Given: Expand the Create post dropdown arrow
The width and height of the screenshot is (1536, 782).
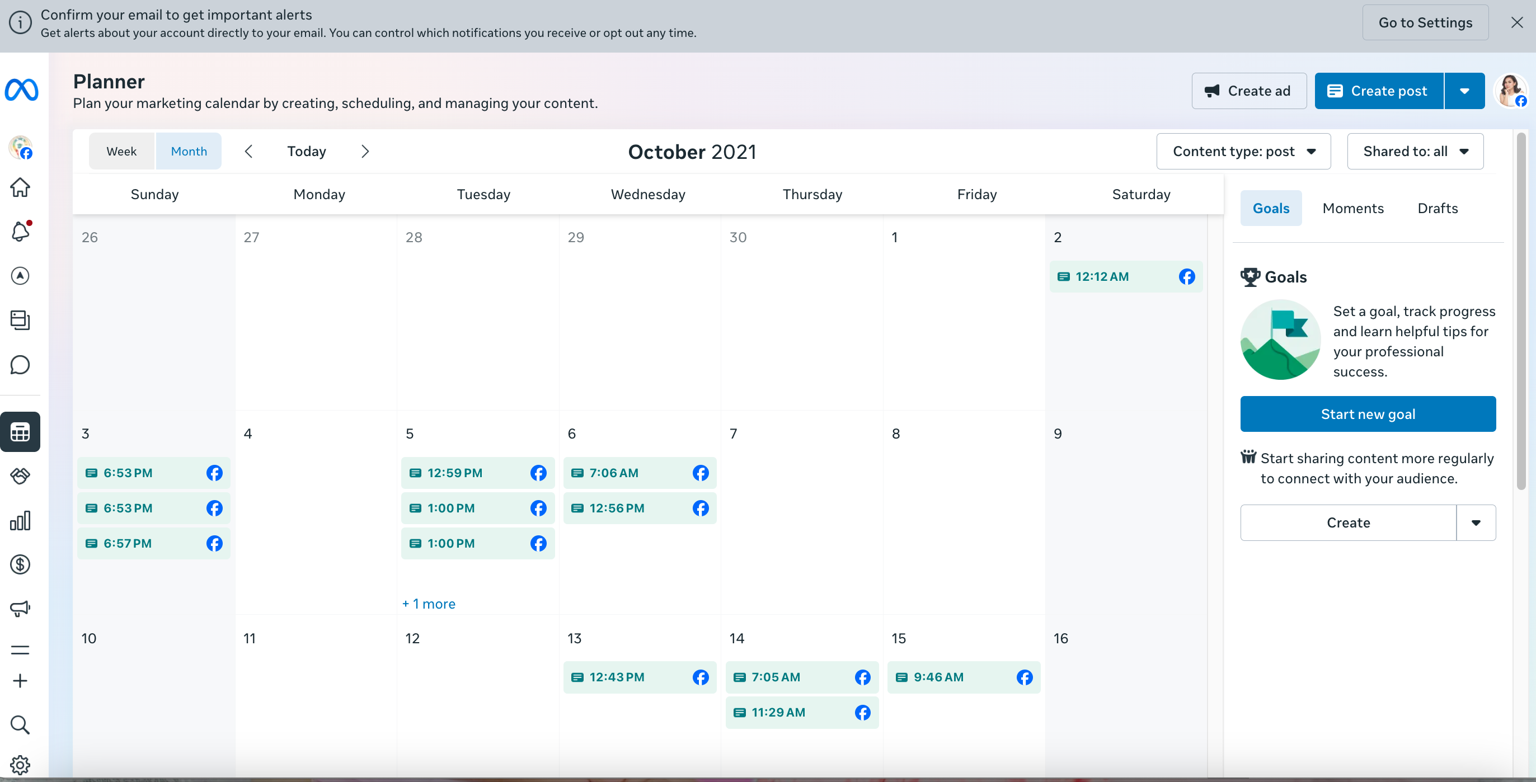Looking at the screenshot, I should pyautogui.click(x=1464, y=91).
